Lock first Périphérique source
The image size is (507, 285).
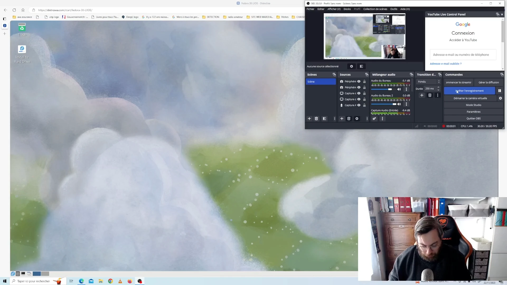pos(364,82)
